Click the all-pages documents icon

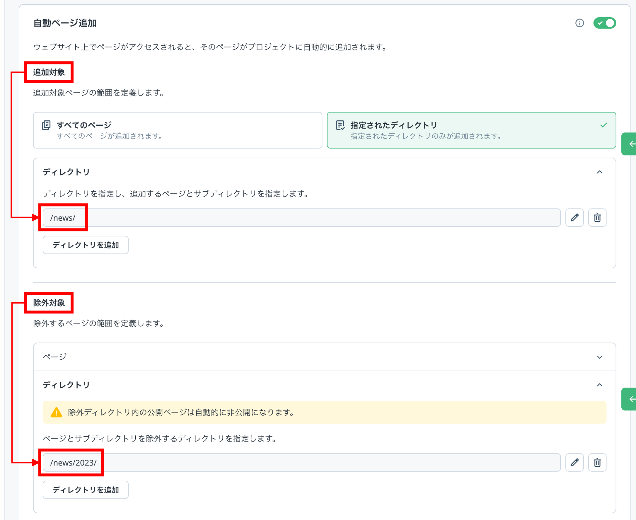46,125
